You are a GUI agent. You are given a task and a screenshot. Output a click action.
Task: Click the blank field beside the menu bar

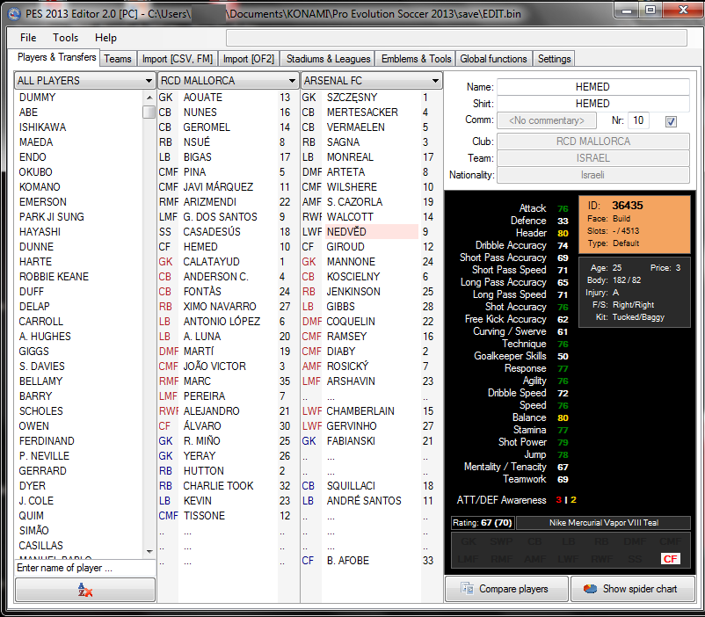tap(456, 38)
